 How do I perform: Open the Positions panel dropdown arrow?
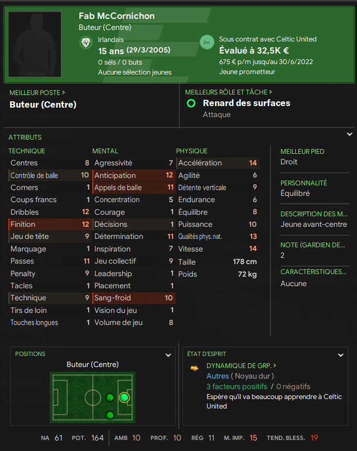pyautogui.click(x=168, y=355)
